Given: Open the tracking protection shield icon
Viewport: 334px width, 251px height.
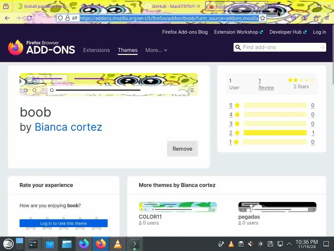Looking at the screenshot, I should pos(60,18).
